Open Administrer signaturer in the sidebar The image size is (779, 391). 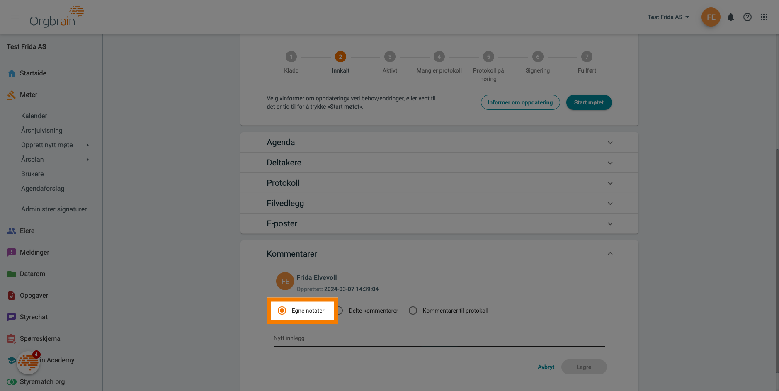[x=54, y=209]
